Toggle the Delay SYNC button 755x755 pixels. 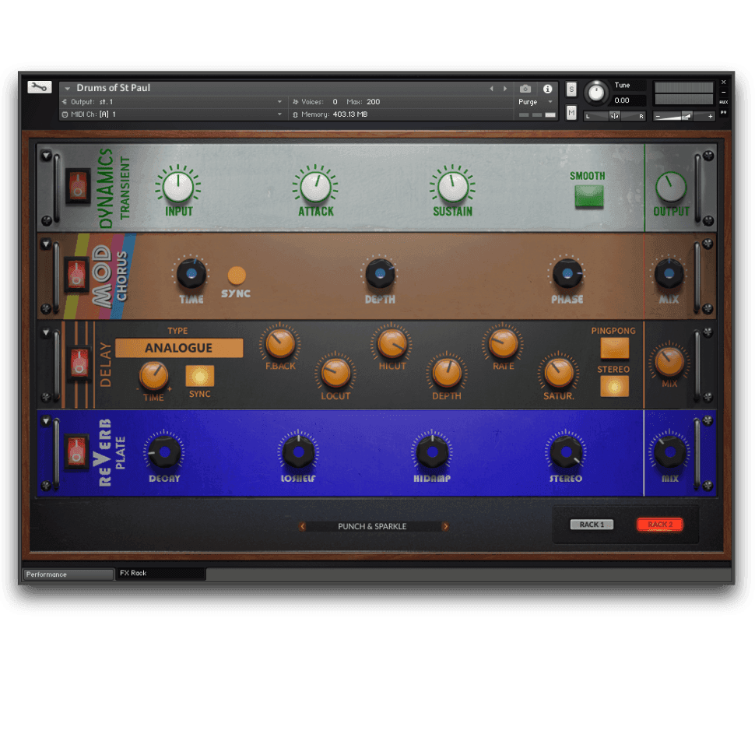(x=200, y=376)
